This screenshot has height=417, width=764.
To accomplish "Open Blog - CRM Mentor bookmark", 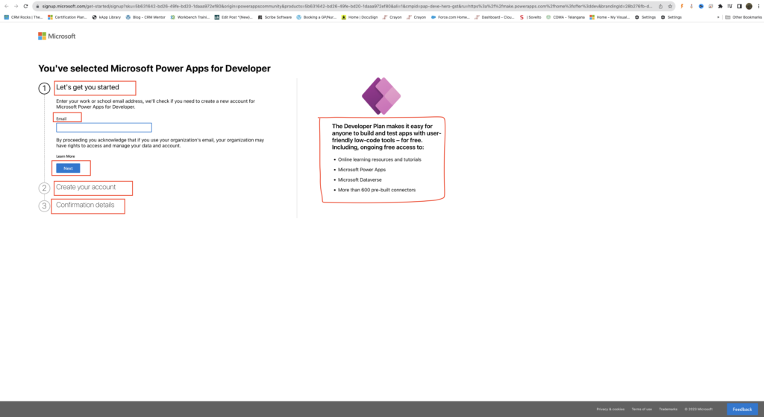I will (145, 17).
